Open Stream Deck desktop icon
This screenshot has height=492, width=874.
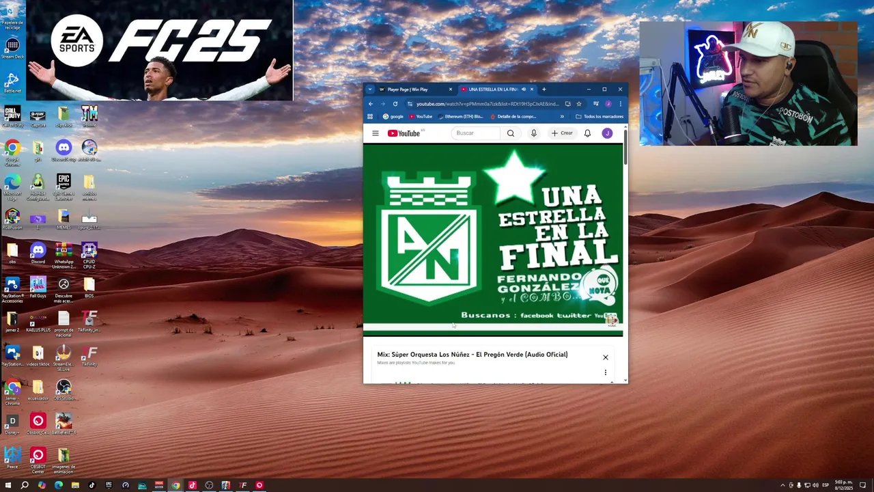click(x=12, y=49)
